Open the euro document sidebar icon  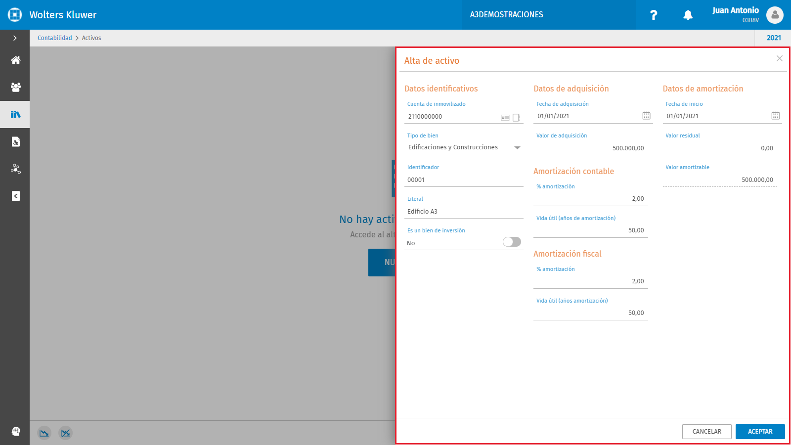(16, 196)
